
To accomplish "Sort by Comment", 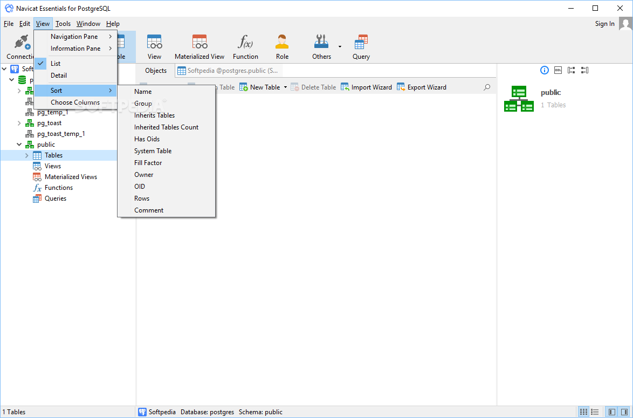I will [166, 210].
